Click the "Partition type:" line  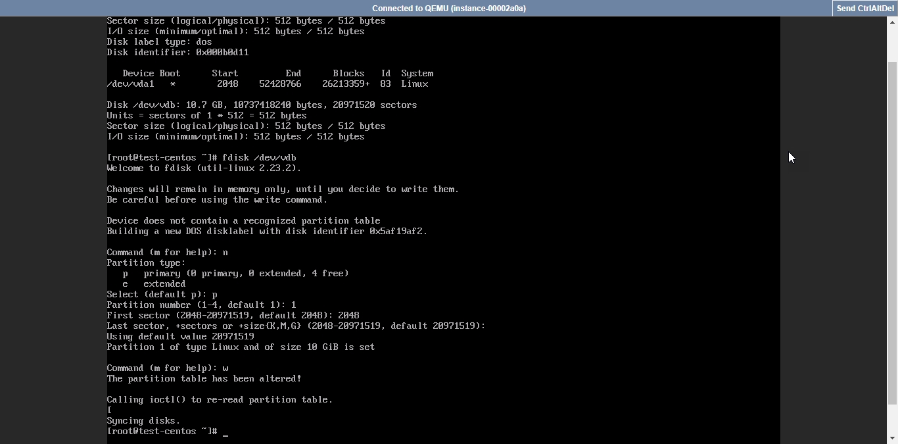click(146, 263)
